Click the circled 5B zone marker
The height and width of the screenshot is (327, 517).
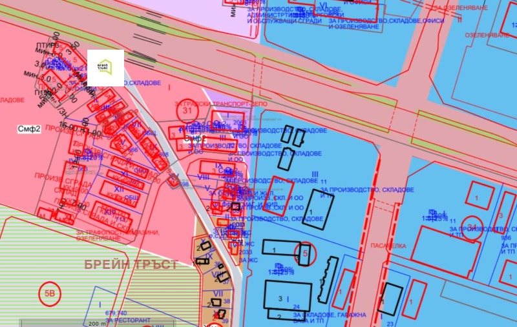click(x=49, y=292)
